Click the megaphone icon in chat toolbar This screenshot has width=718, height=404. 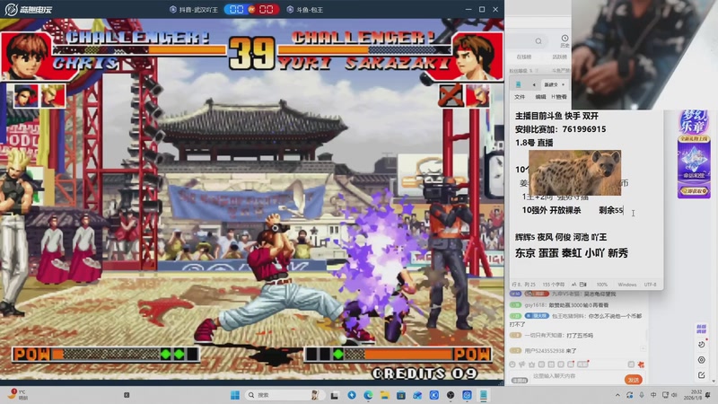tap(522, 364)
